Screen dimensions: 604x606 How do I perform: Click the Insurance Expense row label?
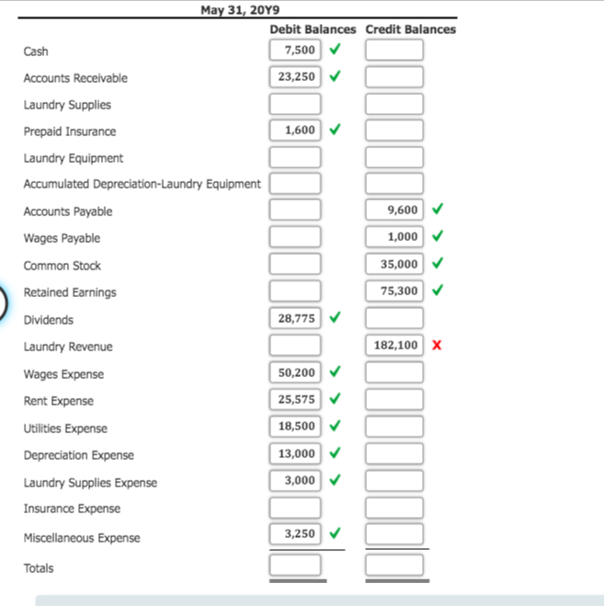(72, 509)
